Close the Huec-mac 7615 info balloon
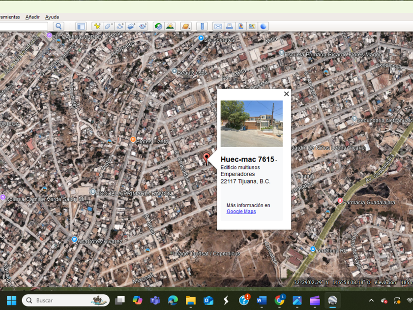This screenshot has height=310, width=413. coord(286,94)
